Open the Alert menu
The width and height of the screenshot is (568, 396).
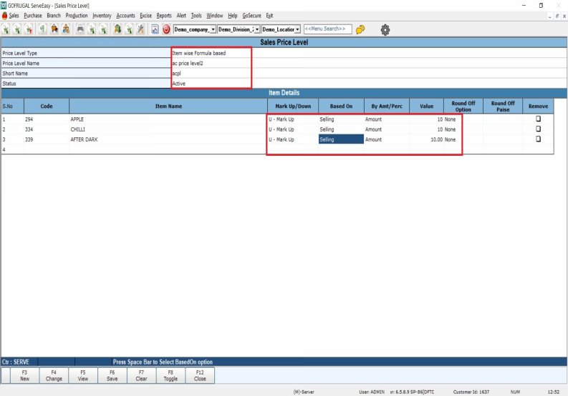(181, 16)
